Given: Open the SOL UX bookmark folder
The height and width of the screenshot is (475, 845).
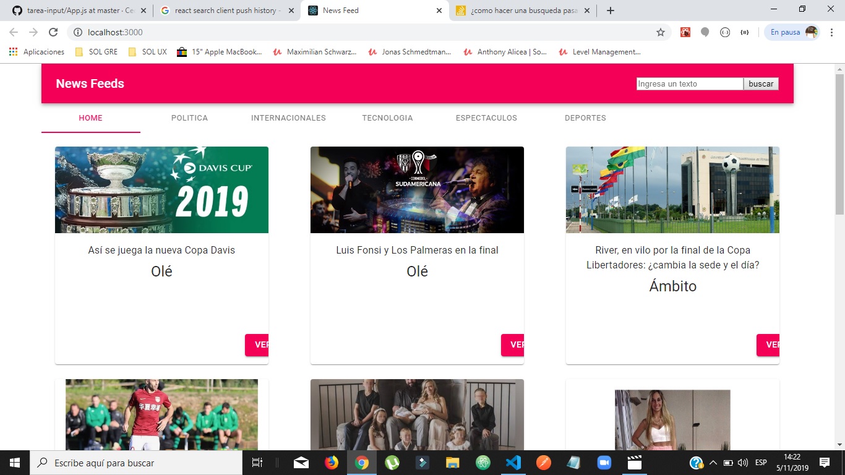Looking at the screenshot, I should click(147, 52).
